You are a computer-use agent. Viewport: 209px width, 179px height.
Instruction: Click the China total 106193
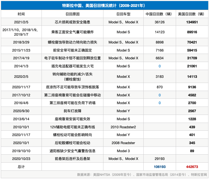click(159, 167)
